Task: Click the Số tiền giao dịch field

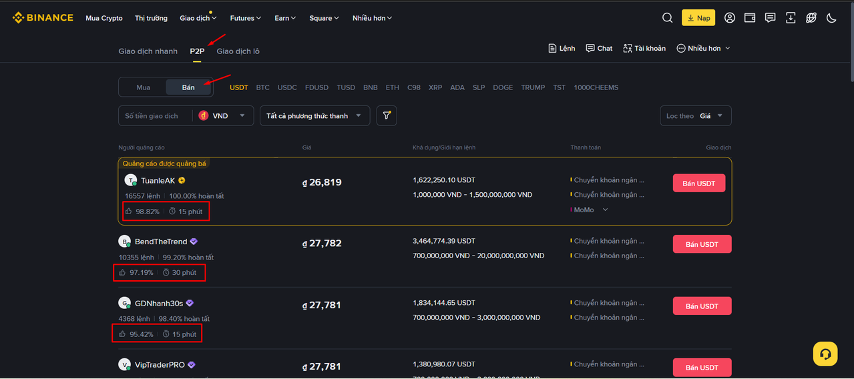Action: tap(155, 115)
